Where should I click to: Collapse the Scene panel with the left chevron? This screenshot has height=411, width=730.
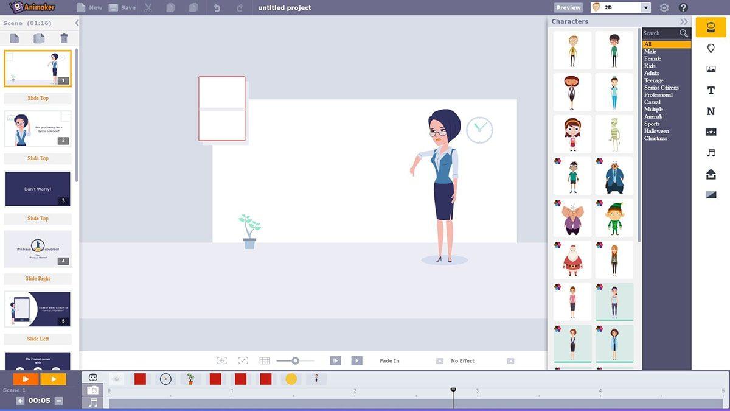click(77, 22)
